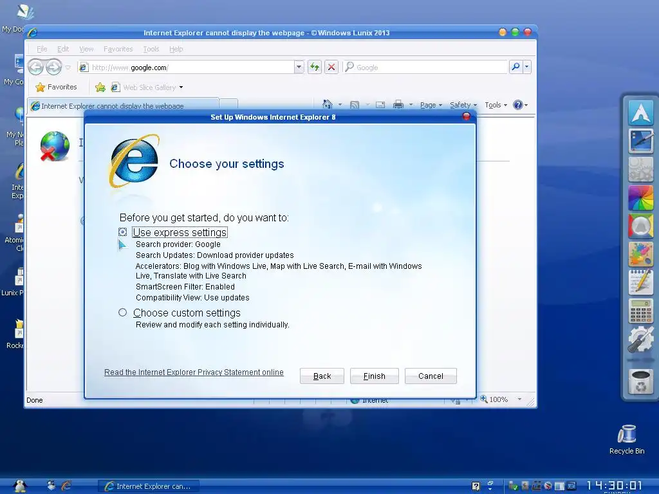
Task: Click the 100% zoom level control
Action: pos(501,399)
